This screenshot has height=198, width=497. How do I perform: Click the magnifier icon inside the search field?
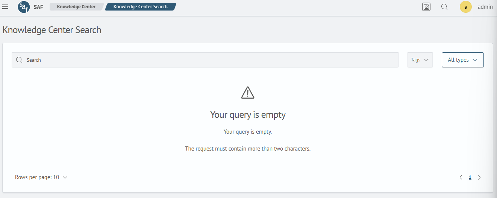19,60
